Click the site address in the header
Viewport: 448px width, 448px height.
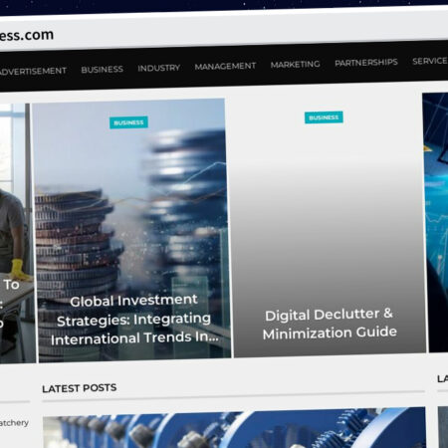pos(27,35)
